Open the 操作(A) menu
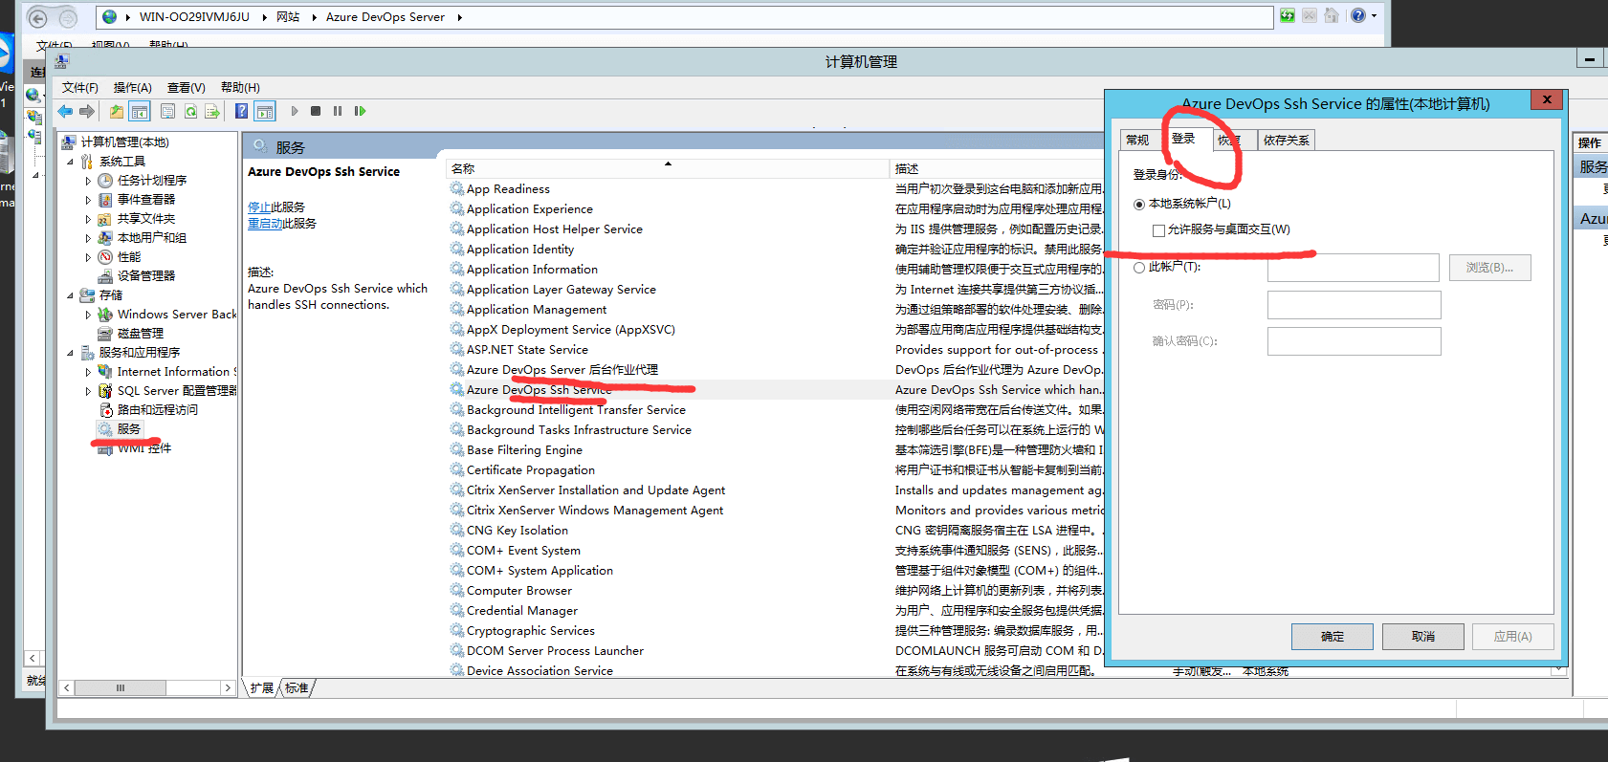Image resolution: width=1608 pixels, height=762 pixels. [132, 87]
